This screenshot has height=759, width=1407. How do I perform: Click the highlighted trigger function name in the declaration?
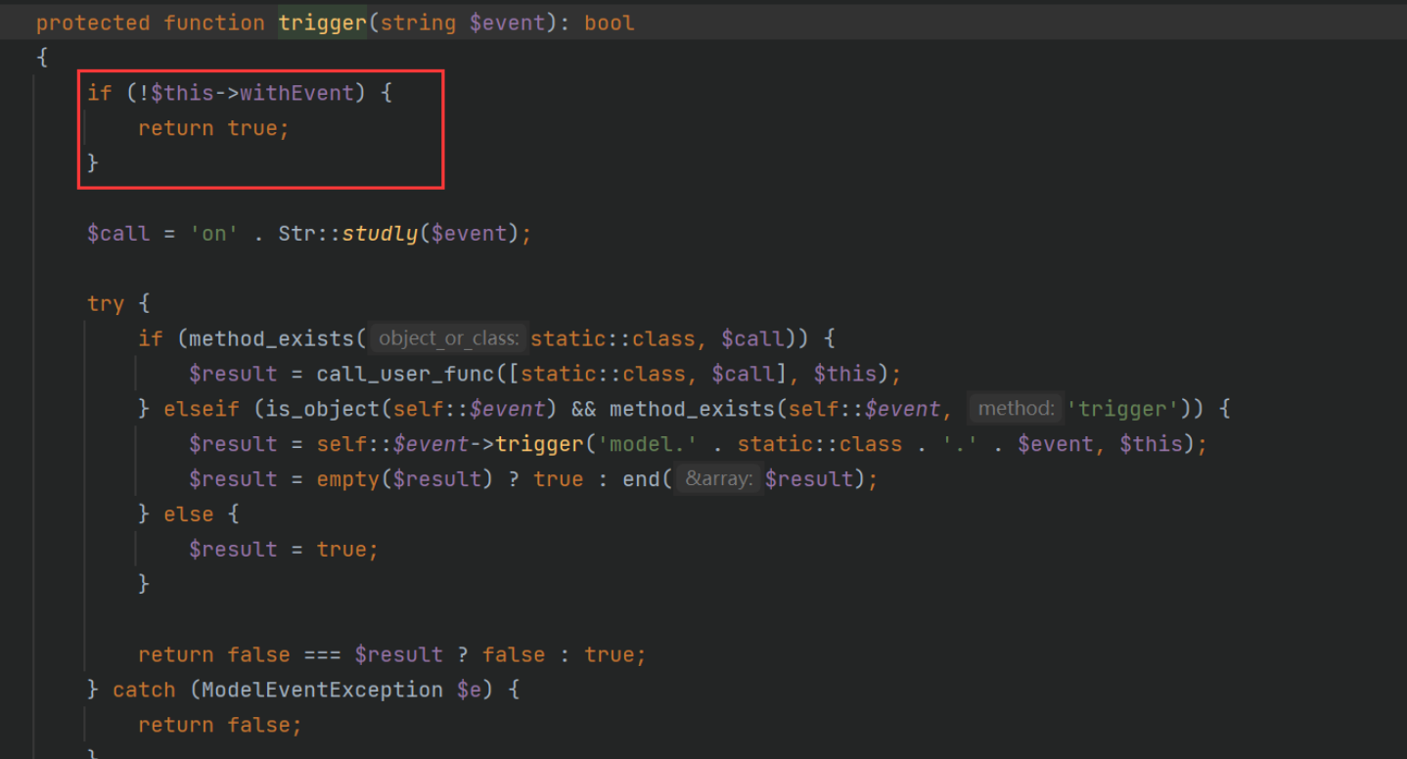click(x=322, y=22)
